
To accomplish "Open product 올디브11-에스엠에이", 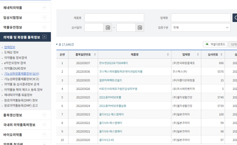I will point(111,114).
